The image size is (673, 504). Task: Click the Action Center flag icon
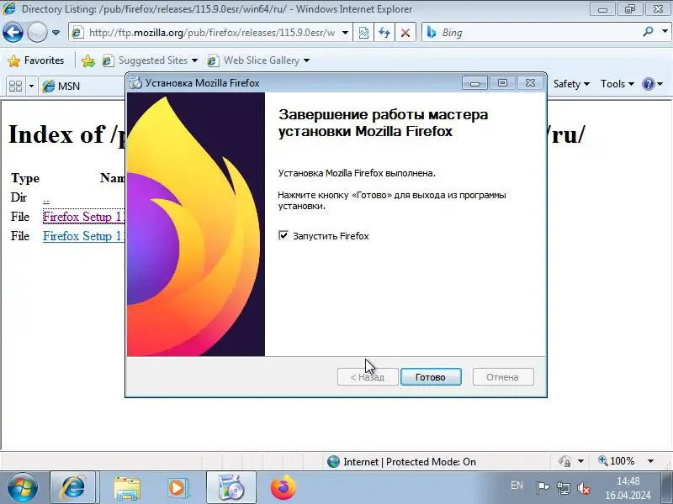click(x=543, y=488)
